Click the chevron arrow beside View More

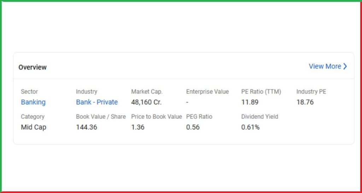click(x=345, y=66)
